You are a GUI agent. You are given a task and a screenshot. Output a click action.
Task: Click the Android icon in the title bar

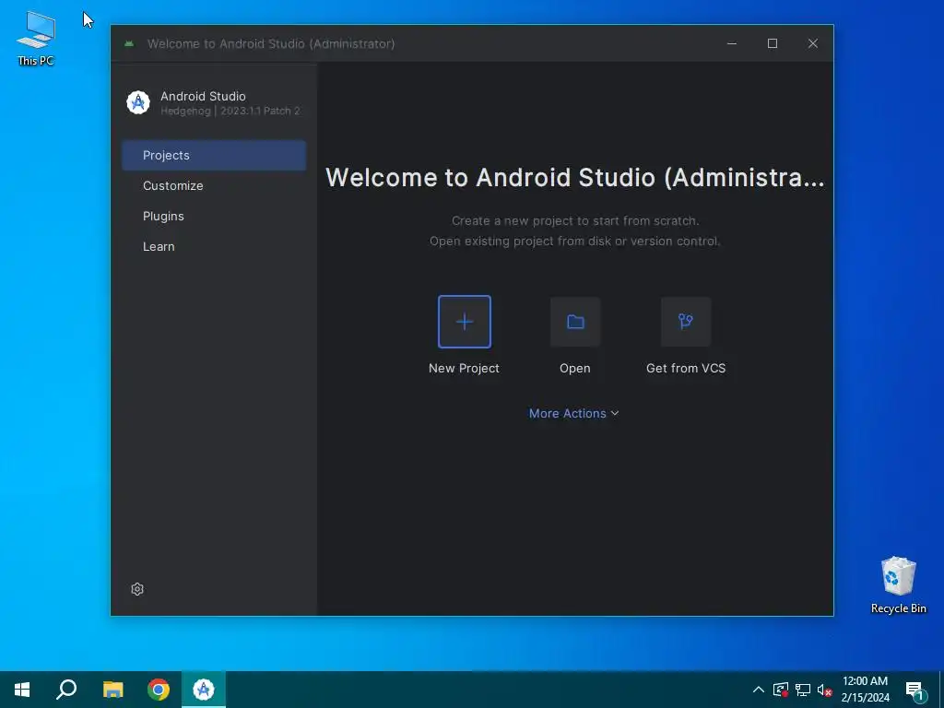tap(129, 43)
